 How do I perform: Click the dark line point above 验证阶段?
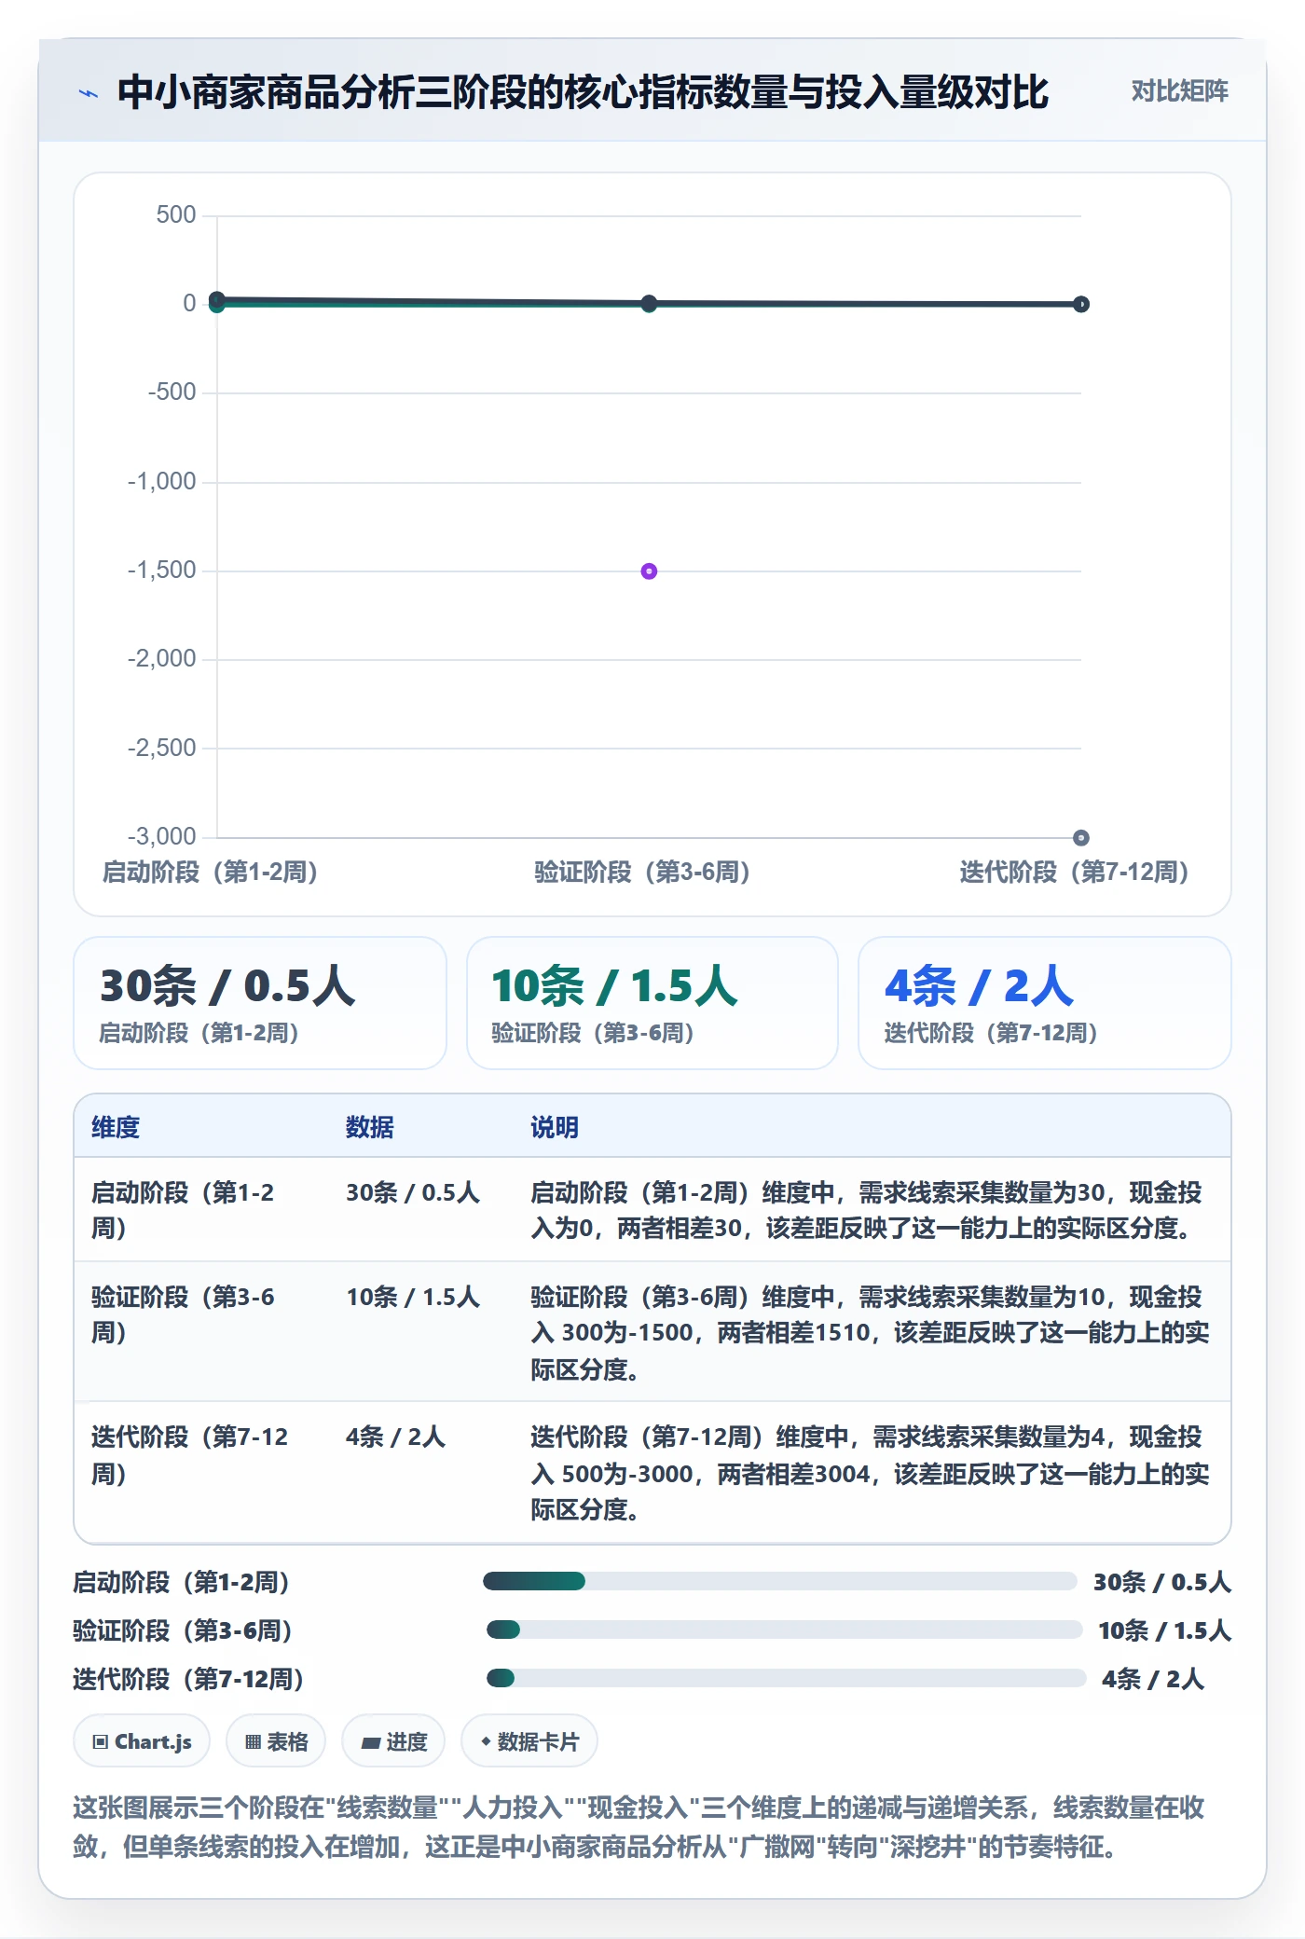(x=649, y=303)
